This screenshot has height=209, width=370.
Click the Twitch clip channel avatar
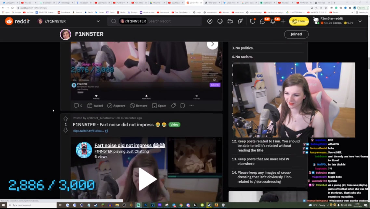[84, 150]
